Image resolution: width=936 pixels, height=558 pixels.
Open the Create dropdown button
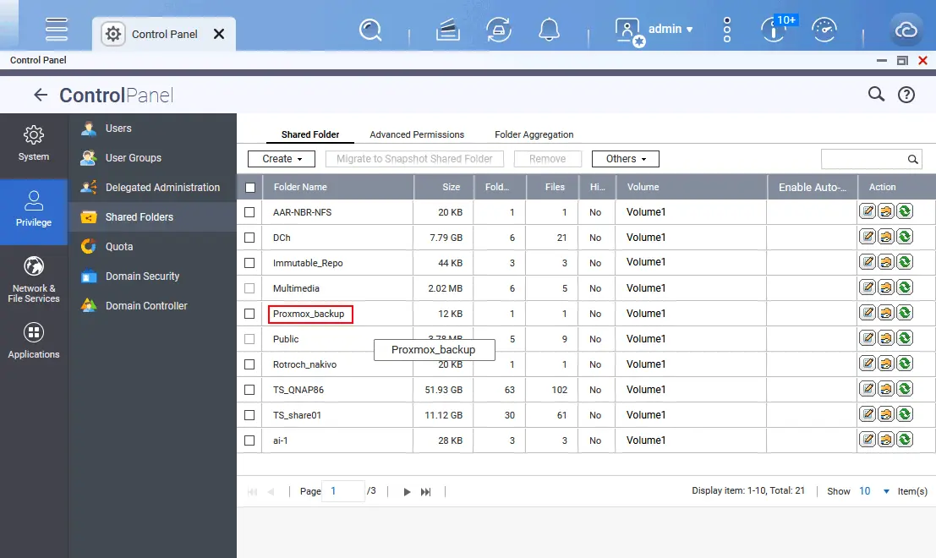[282, 159]
